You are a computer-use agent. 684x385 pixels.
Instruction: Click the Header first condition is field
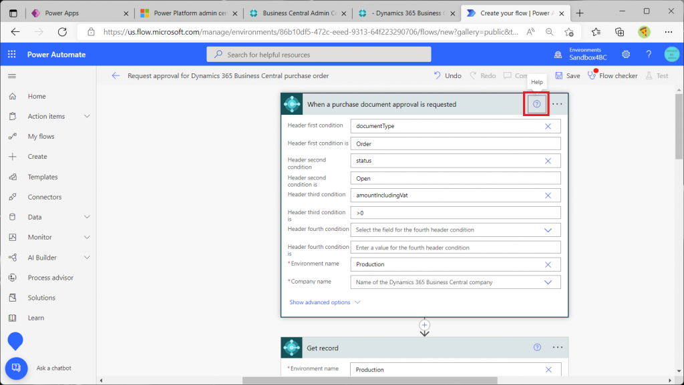456,143
